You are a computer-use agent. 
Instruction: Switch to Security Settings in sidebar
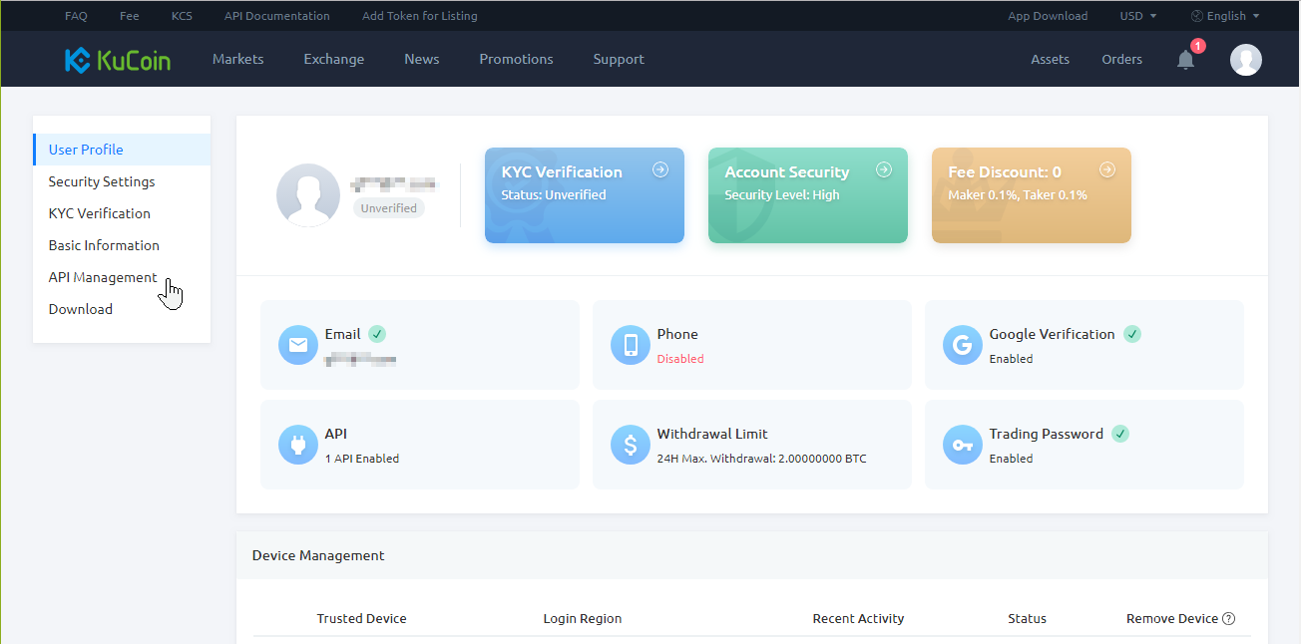[x=101, y=181]
